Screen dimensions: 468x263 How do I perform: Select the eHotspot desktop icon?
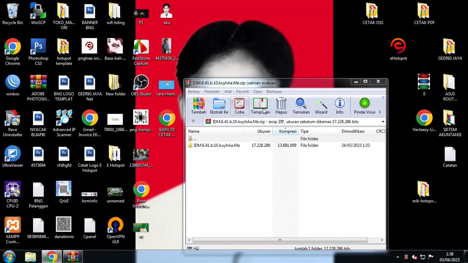click(x=398, y=50)
